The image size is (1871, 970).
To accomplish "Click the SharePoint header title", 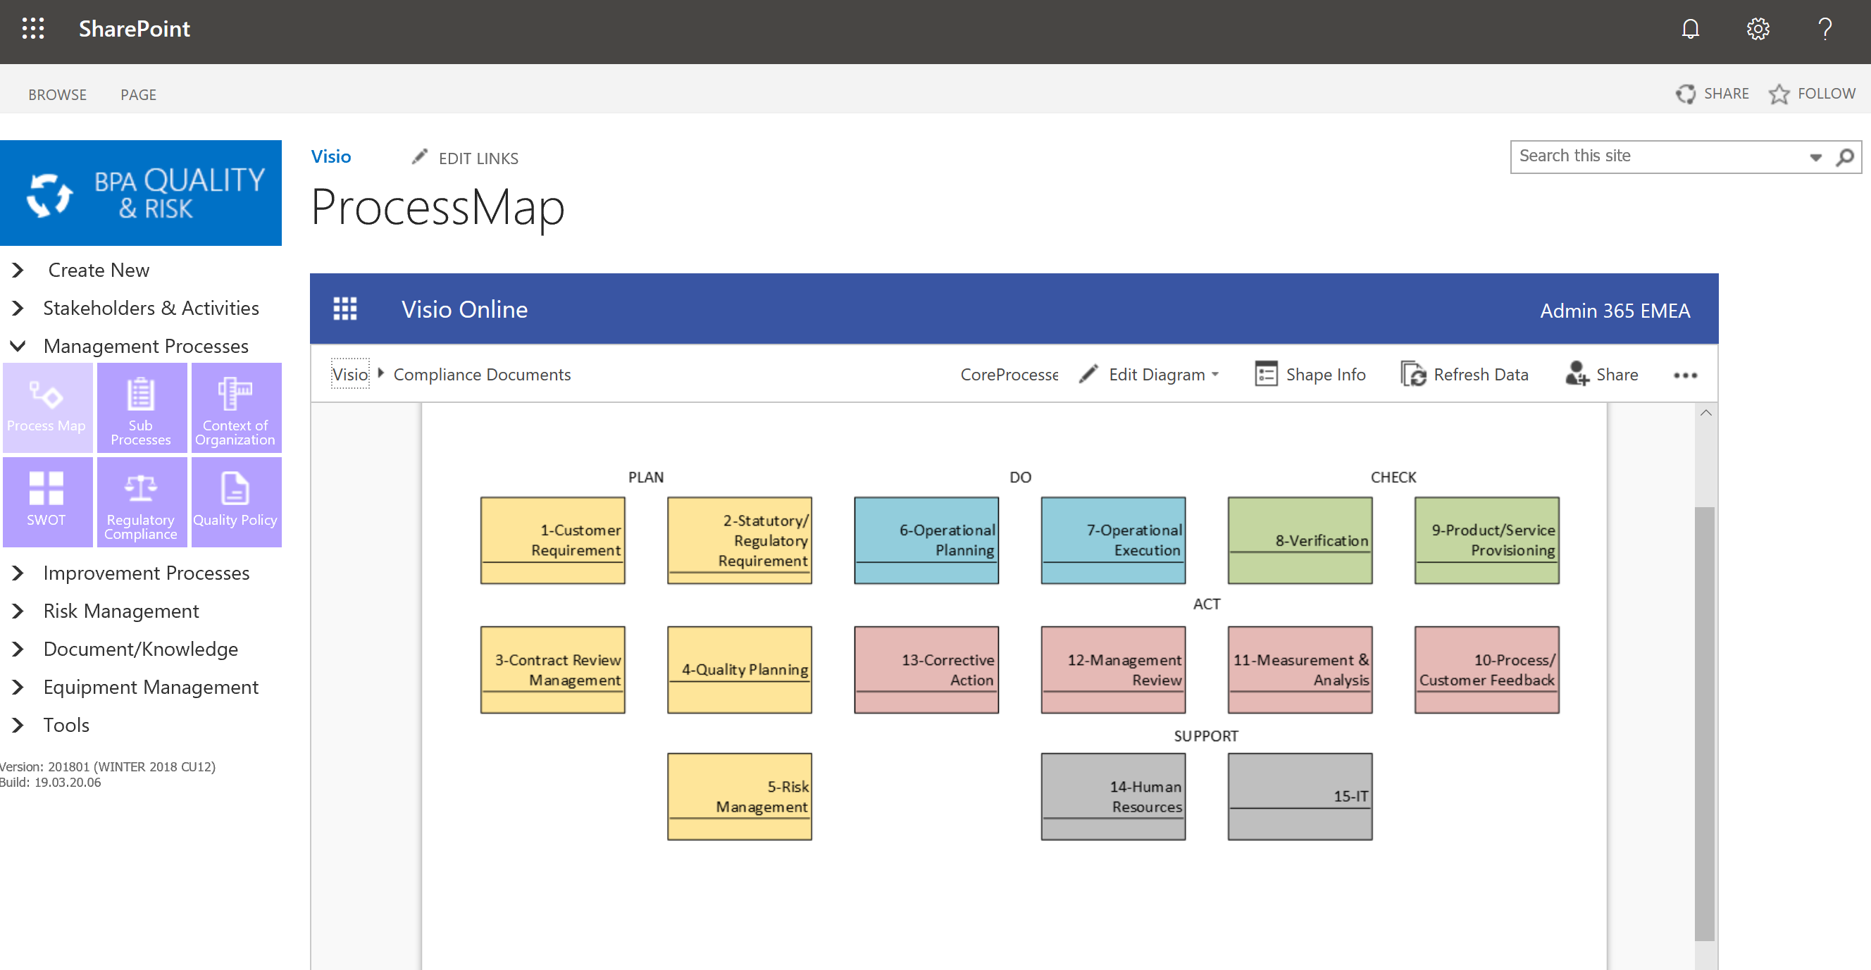I will pos(135,28).
